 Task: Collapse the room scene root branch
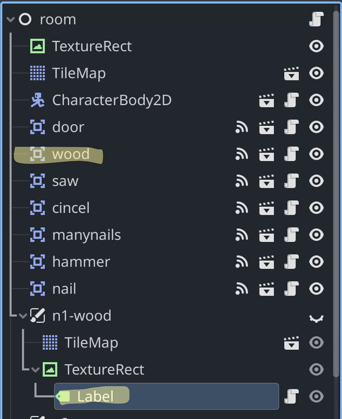pos(10,19)
